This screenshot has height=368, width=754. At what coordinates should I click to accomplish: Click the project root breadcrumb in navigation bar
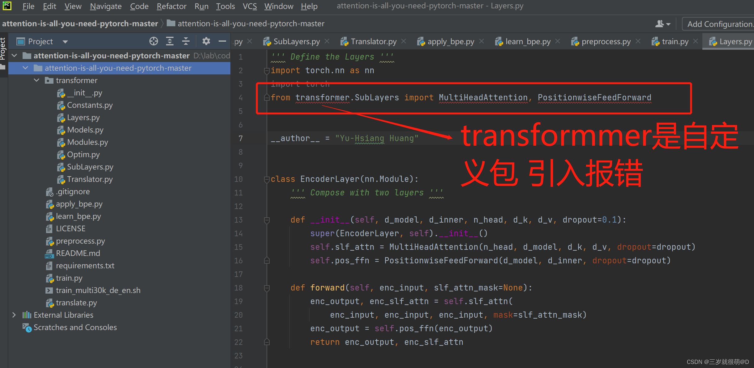click(x=80, y=24)
